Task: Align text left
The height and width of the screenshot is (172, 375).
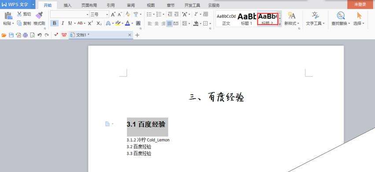Action: pyautogui.click(x=150, y=23)
